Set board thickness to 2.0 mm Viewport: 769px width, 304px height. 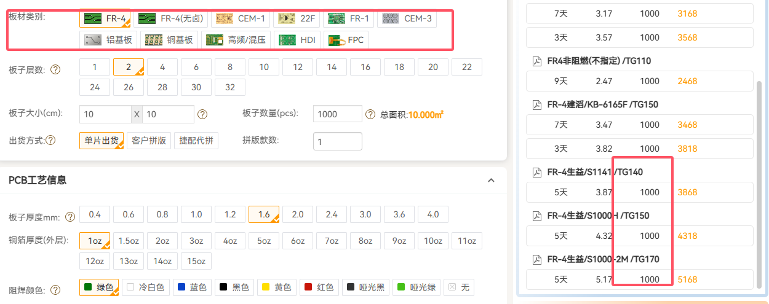(298, 214)
